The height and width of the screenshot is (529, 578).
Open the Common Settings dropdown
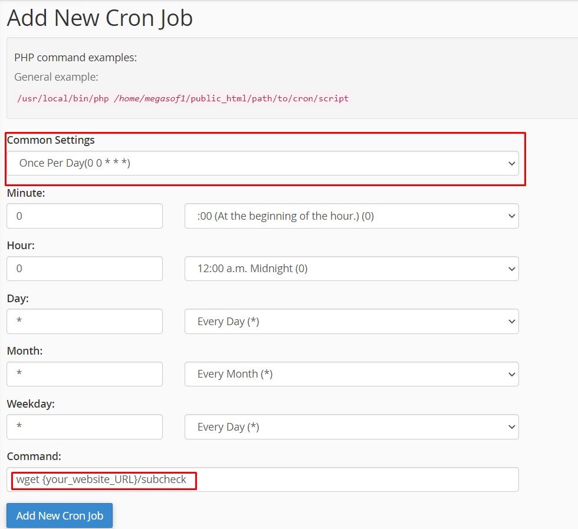[264, 163]
